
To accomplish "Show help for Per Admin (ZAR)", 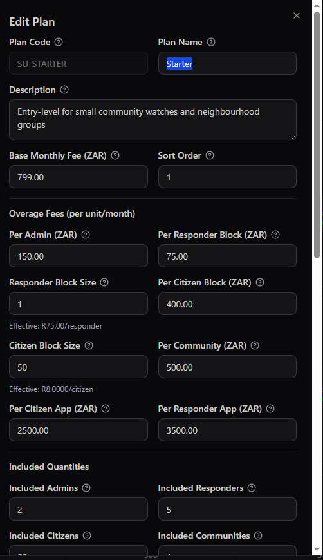I will click(x=86, y=235).
